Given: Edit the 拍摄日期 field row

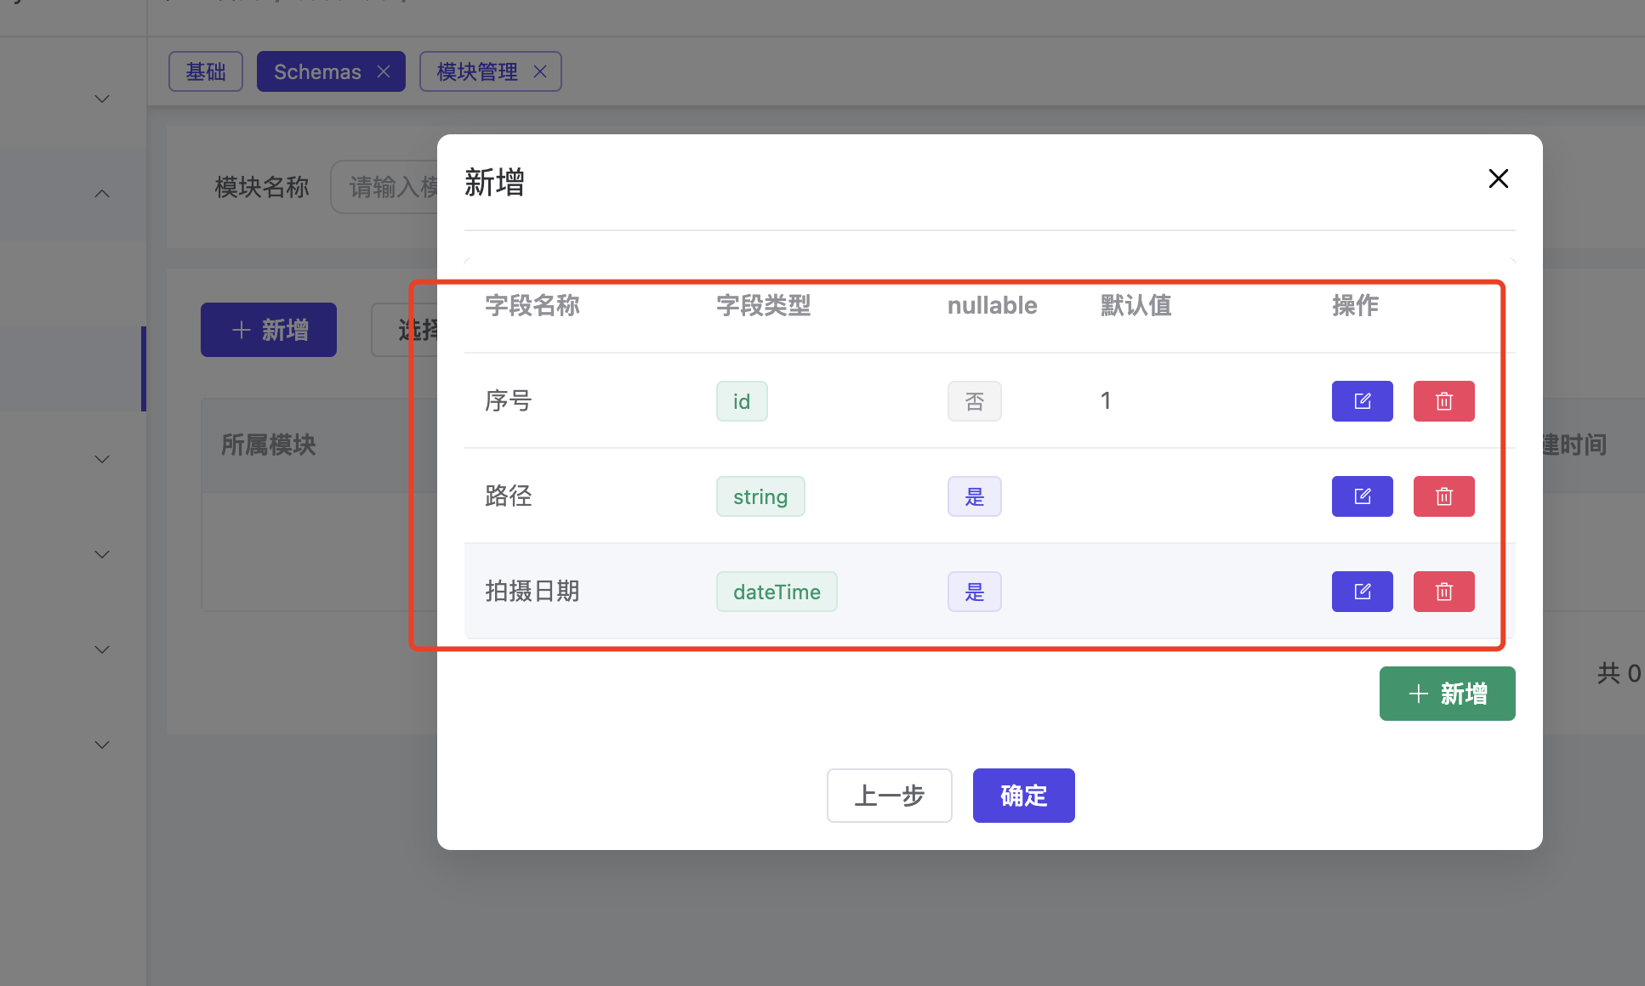Looking at the screenshot, I should point(1362,592).
